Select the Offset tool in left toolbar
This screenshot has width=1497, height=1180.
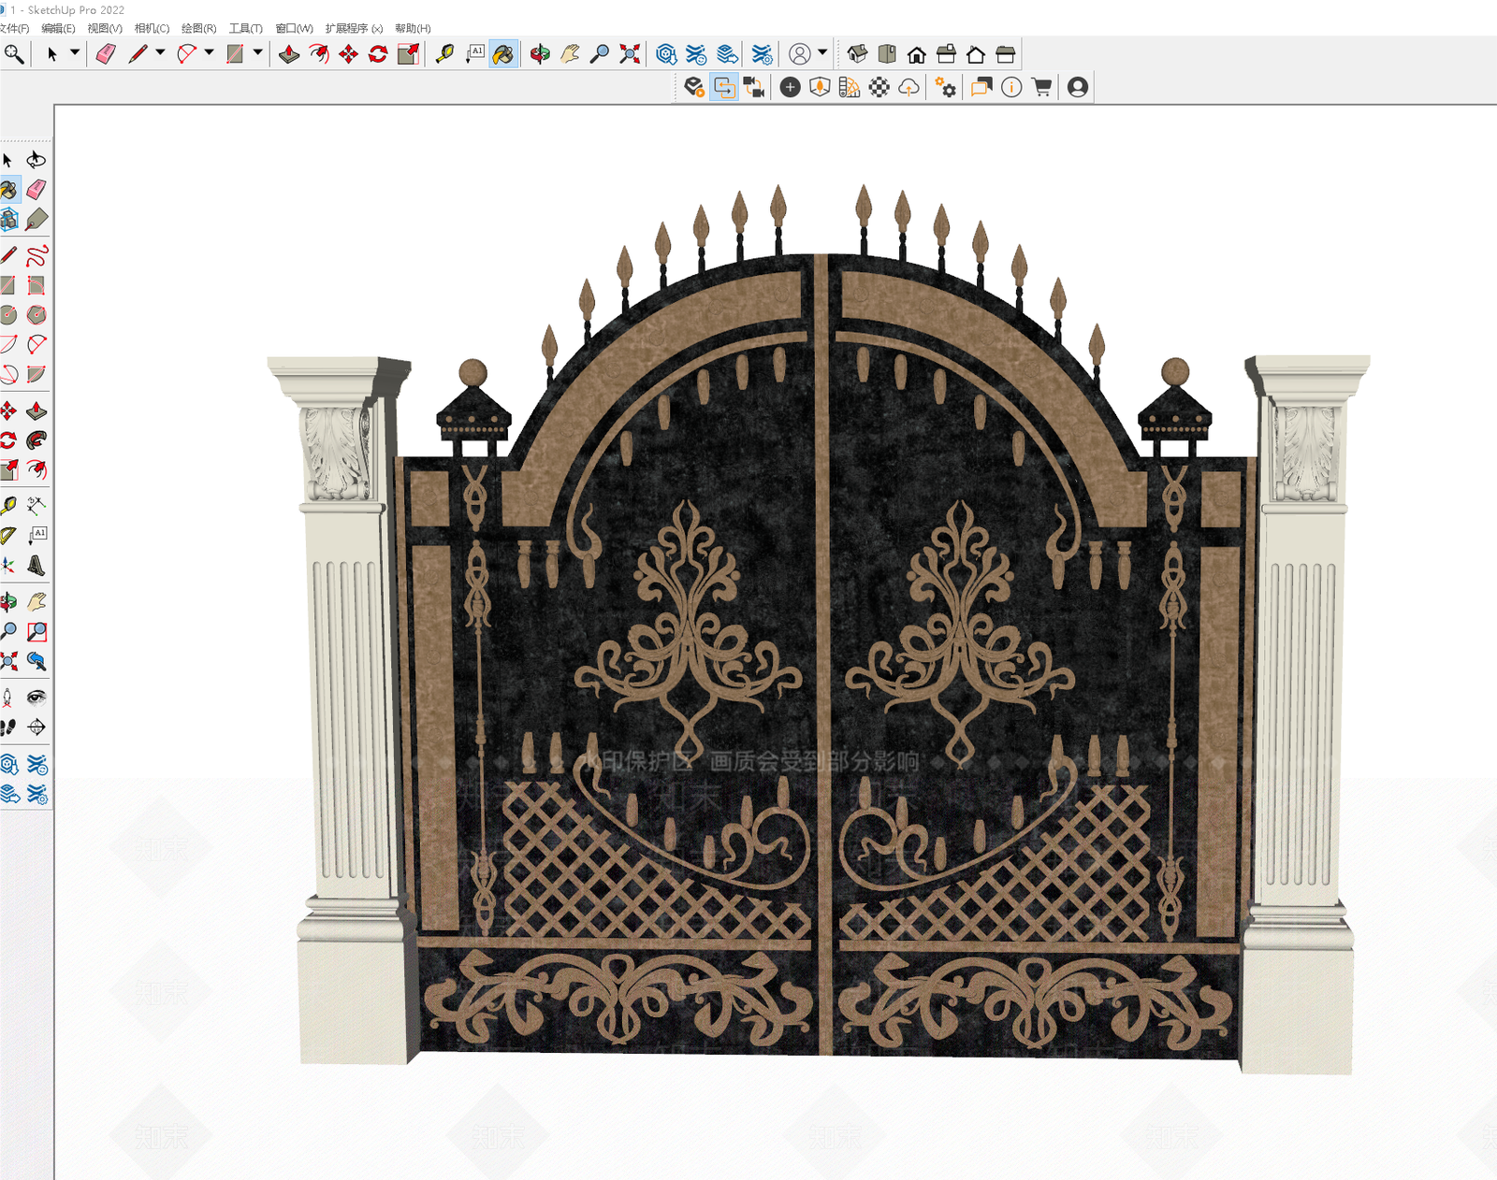(x=36, y=469)
